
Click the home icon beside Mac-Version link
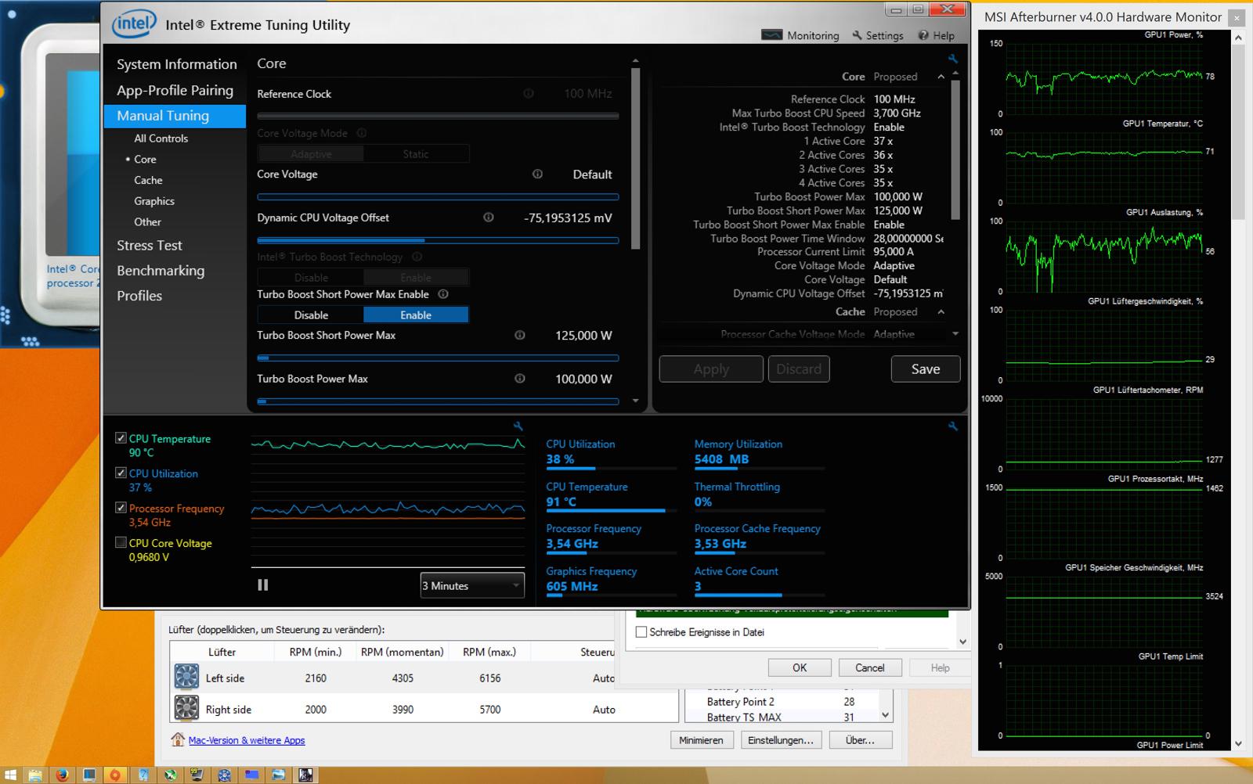(178, 739)
